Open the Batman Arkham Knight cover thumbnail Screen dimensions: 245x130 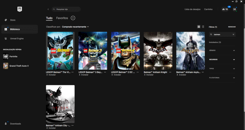coord(158,51)
